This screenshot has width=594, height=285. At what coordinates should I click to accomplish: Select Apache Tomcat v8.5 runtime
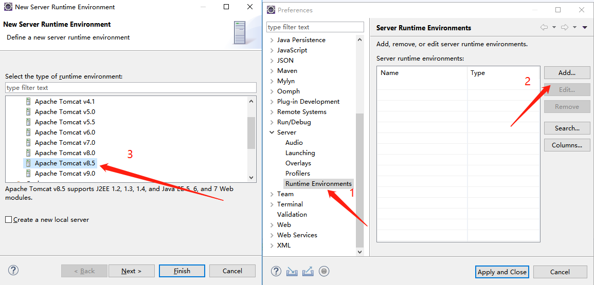65,163
